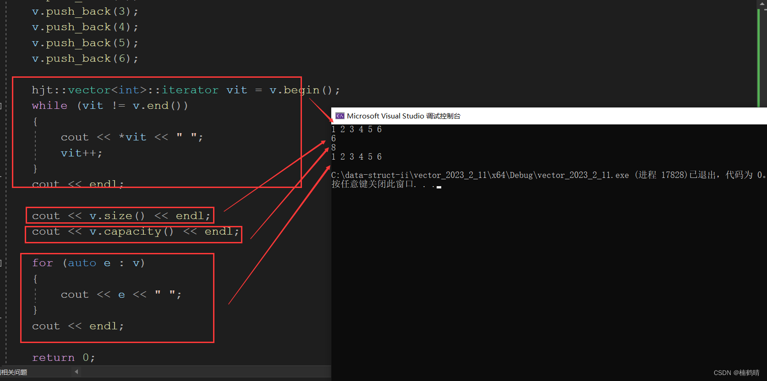The height and width of the screenshot is (381, 767).
Task: Click the cout << *vit << " "; line
Action: (132, 137)
